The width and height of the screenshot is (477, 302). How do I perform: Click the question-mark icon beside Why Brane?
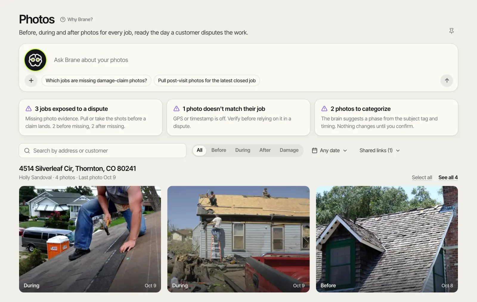(x=63, y=19)
